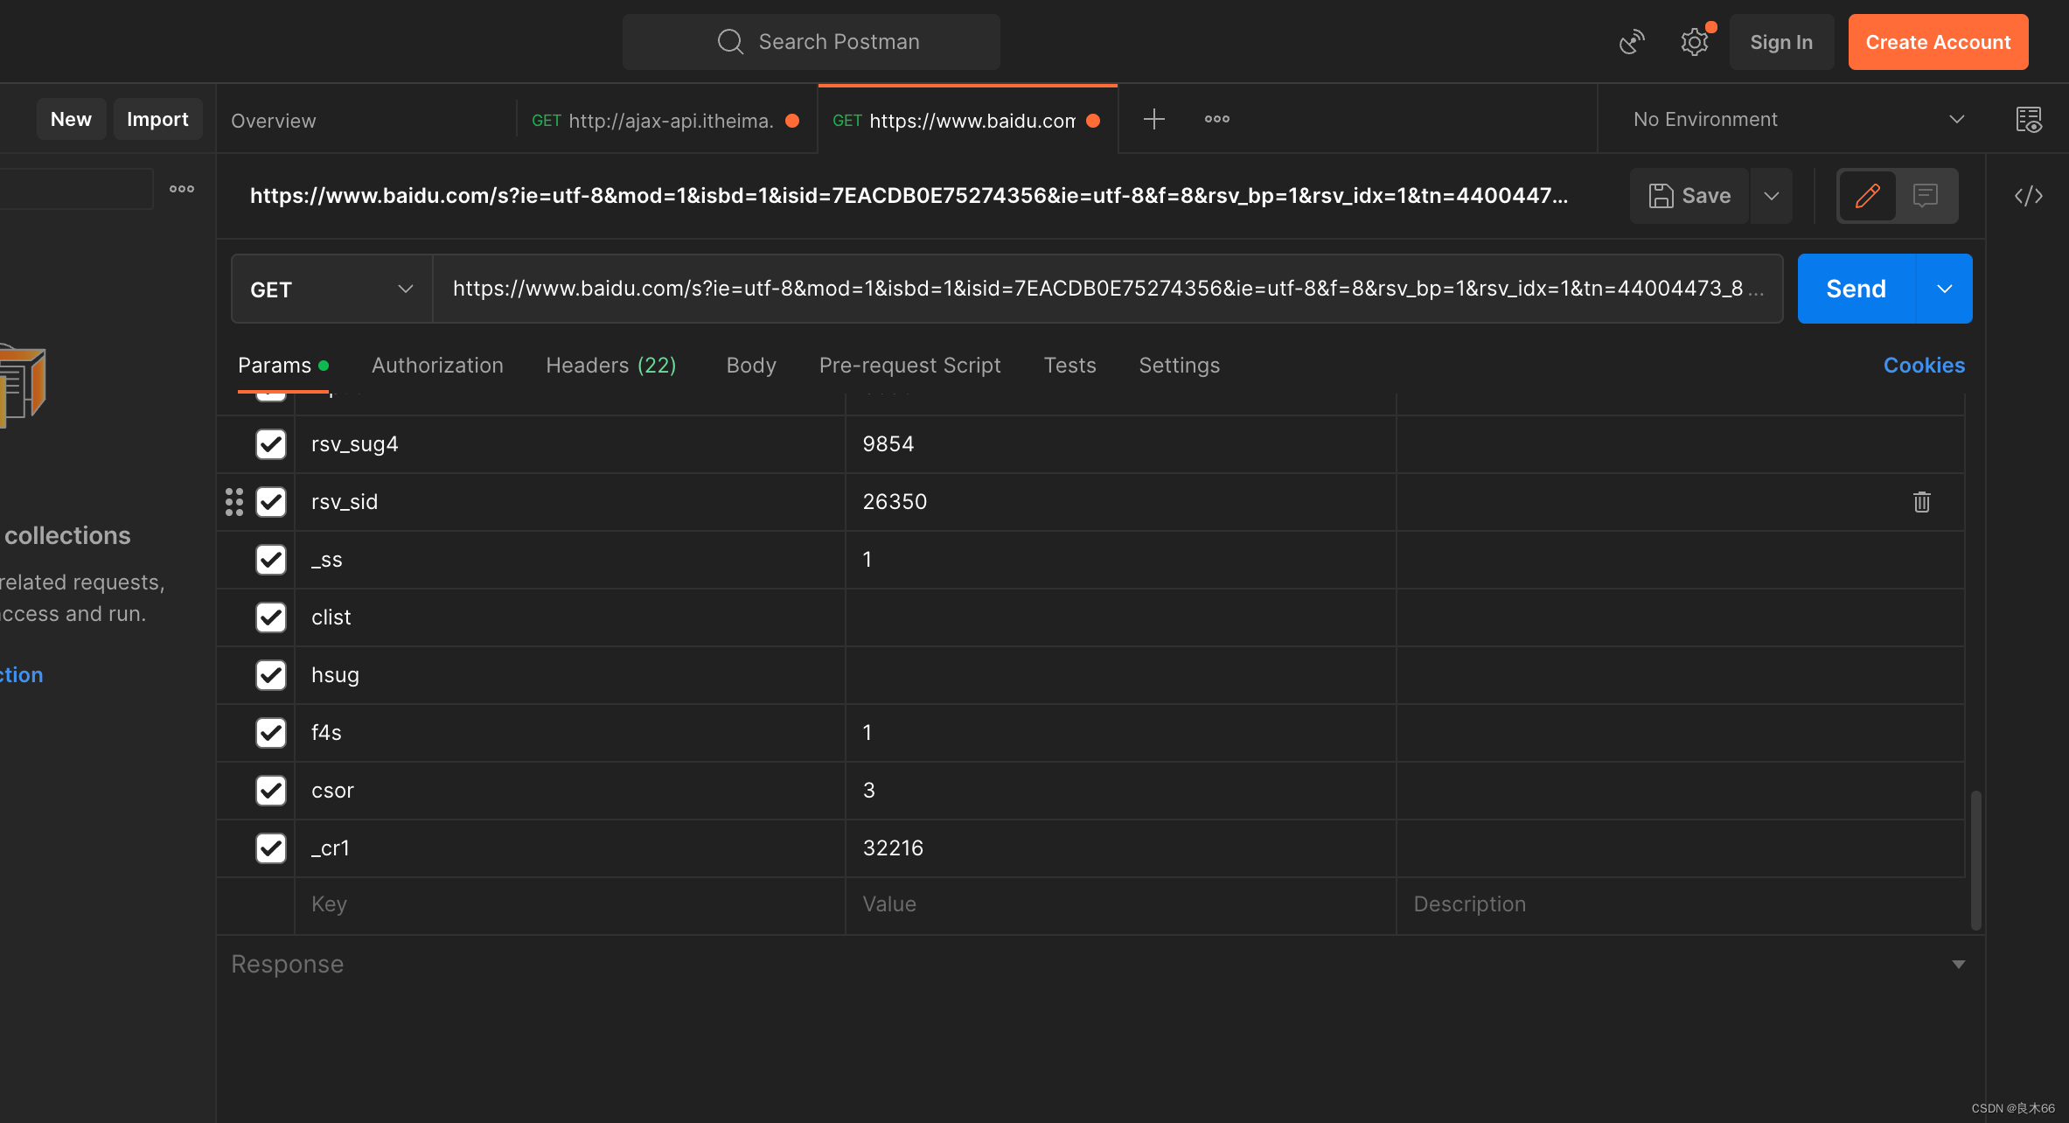Click the Create Account button
The width and height of the screenshot is (2069, 1123).
(1938, 42)
